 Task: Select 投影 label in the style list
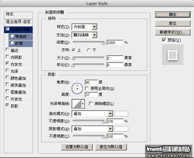14,106
